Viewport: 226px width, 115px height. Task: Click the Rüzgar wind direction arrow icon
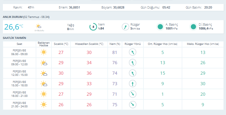coord(125,27)
